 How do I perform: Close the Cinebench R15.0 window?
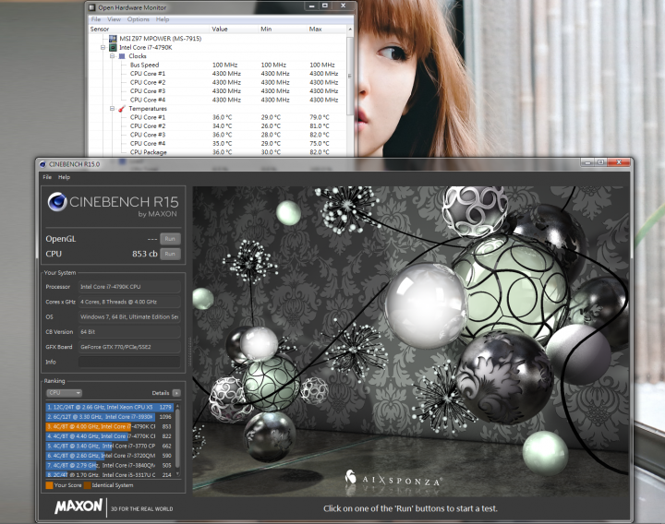pos(619,162)
